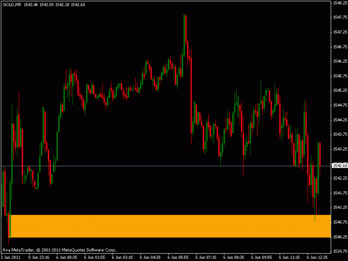Click the highlighted current price tag 1542.68
348x261 pixels.
[340, 166]
